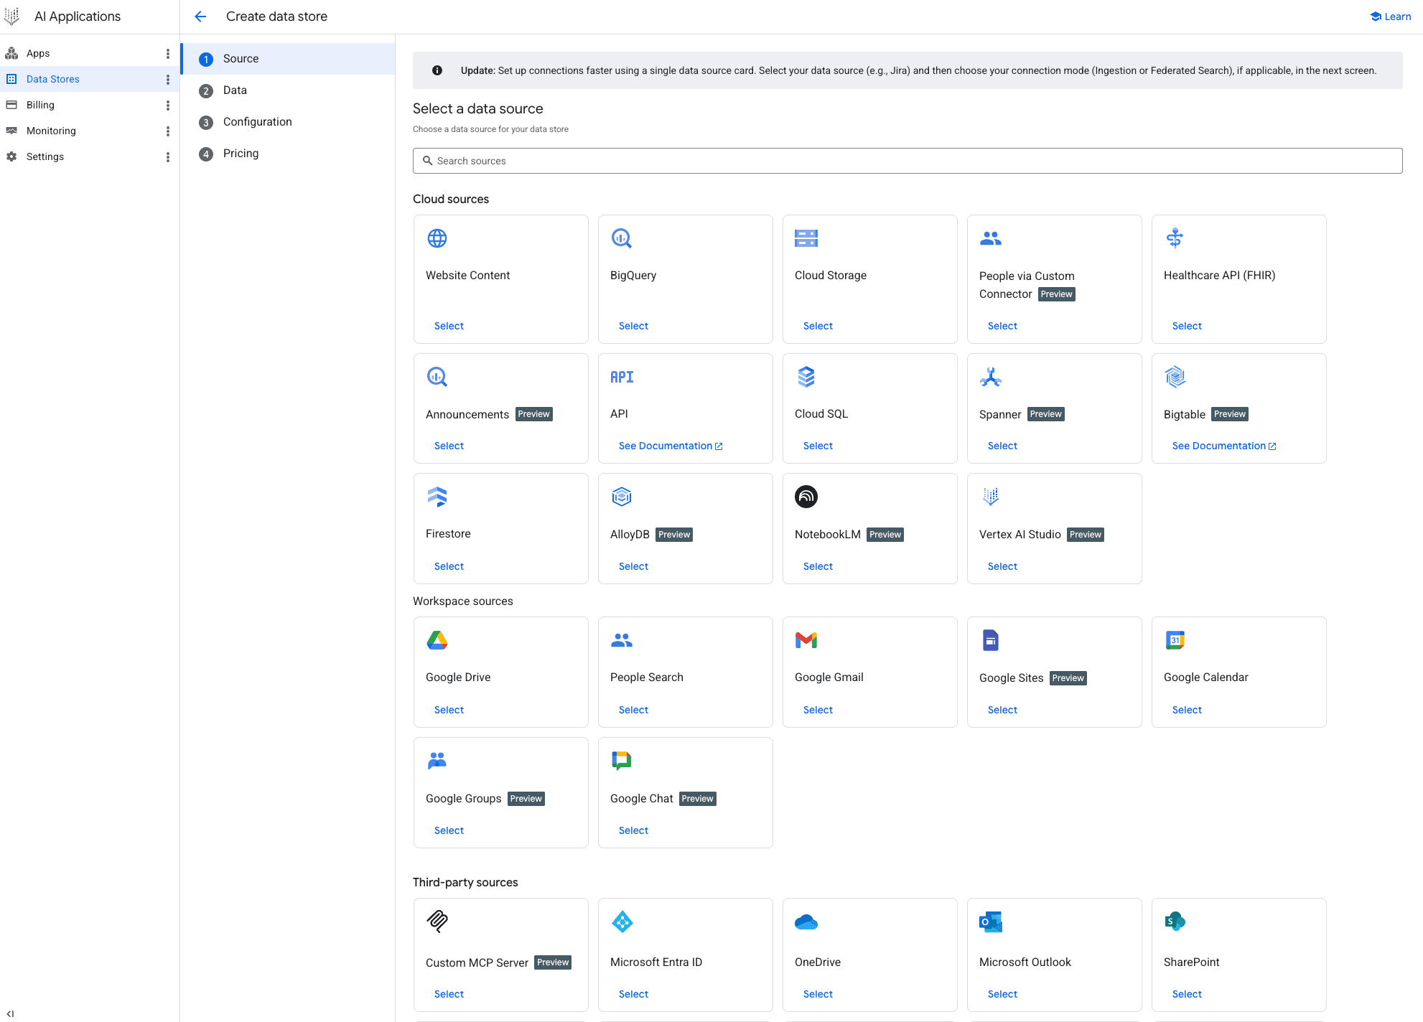Choose Select on the Microsoft Outlook card
Image resolution: width=1423 pixels, height=1022 pixels.
(x=1002, y=994)
